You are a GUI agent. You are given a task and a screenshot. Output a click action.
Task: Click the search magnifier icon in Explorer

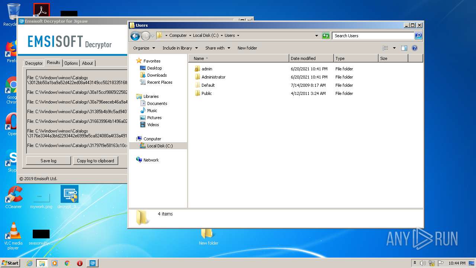tap(418, 36)
